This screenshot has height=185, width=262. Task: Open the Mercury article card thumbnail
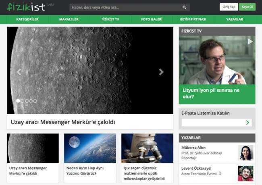(x=33, y=148)
